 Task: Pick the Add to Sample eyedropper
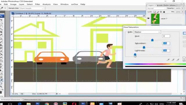point(173,60)
